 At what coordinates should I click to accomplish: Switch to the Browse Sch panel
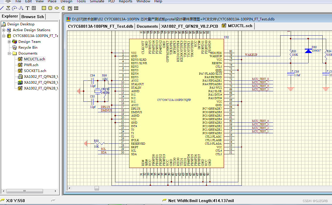click(x=32, y=17)
